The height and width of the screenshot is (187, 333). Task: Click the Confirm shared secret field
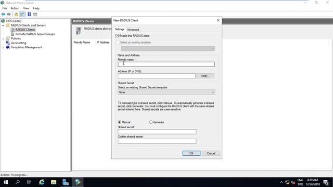point(157,141)
